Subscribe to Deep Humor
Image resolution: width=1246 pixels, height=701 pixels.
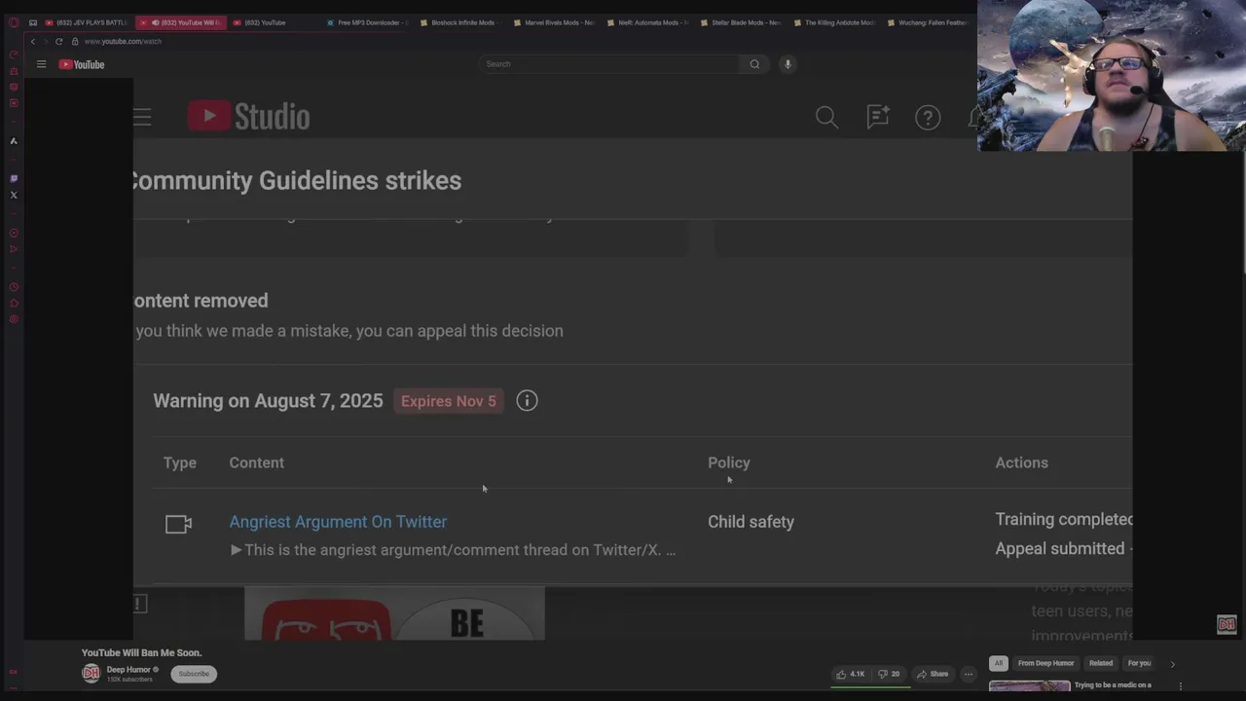click(x=194, y=674)
